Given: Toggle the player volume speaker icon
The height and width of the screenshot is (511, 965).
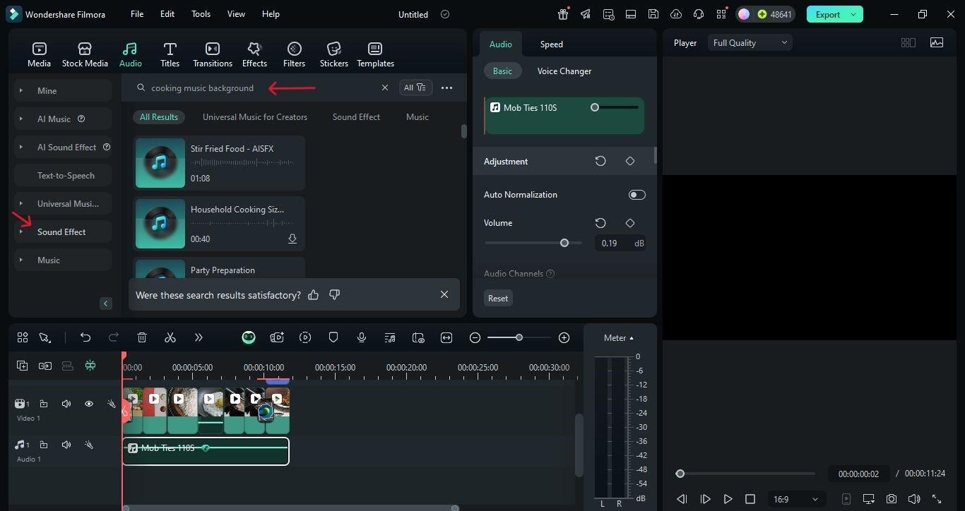Looking at the screenshot, I should [914, 499].
